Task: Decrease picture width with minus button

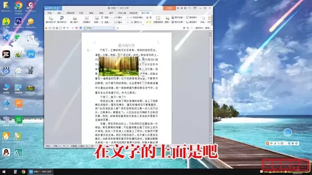Action: 112,22
